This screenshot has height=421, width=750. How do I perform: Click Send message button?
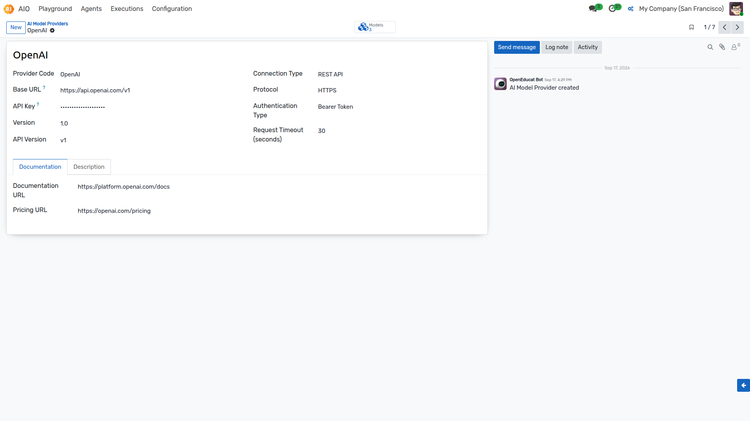pos(517,47)
